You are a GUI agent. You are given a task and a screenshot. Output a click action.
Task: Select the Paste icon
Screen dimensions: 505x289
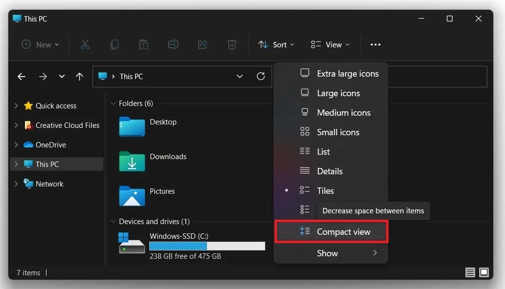tap(143, 44)
